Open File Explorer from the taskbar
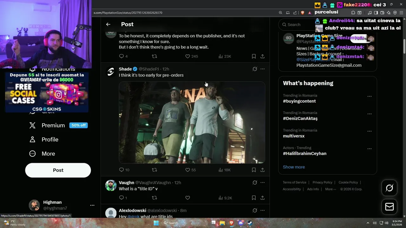 tap(222, 223)
